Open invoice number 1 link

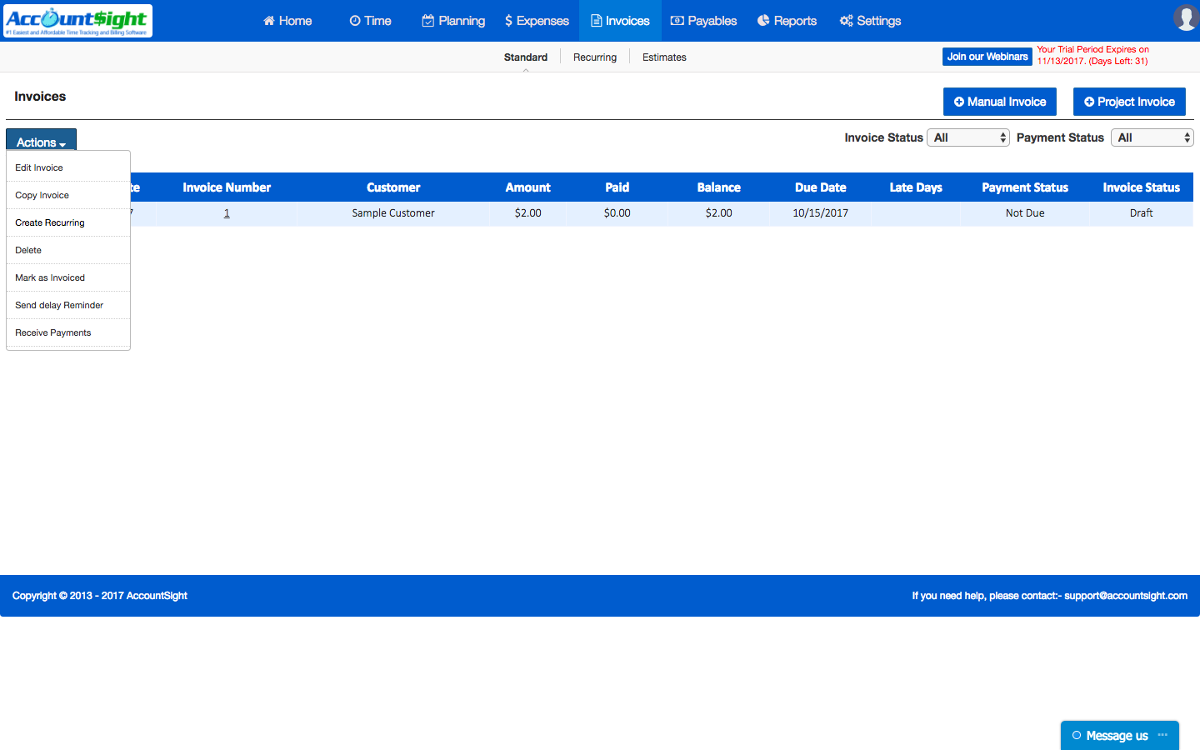pos(226,212)
